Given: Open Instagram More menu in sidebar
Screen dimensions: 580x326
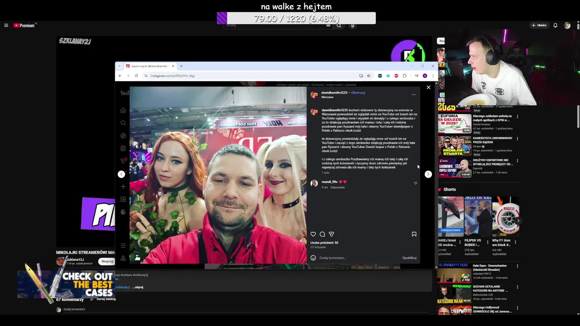Looking at the screenshot, I should [123, 245].
